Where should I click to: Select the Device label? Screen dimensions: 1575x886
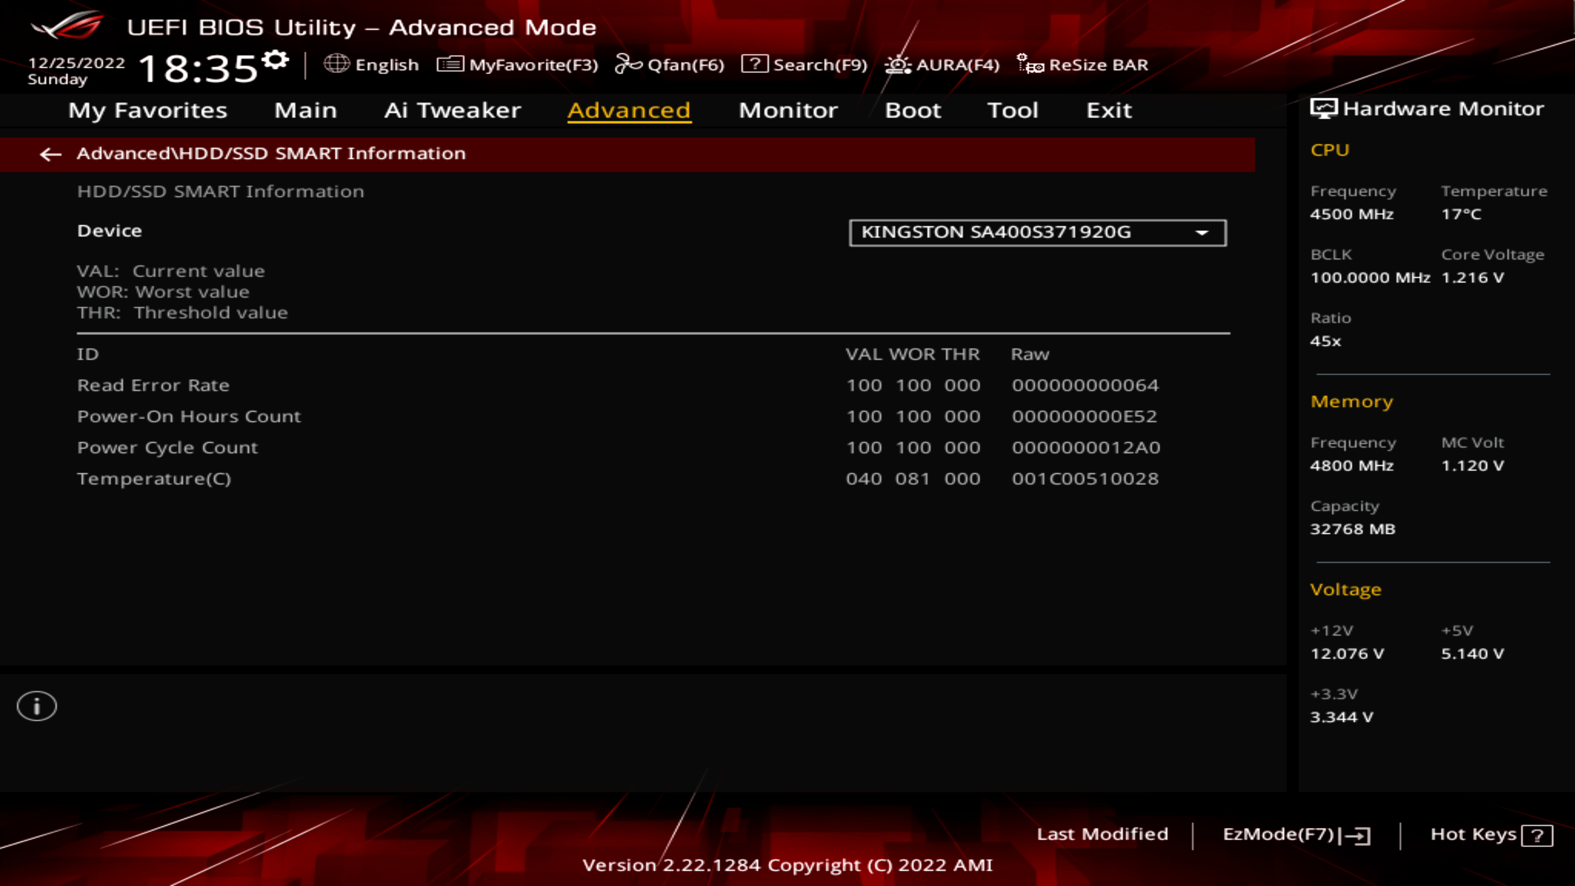click(110, 231)
